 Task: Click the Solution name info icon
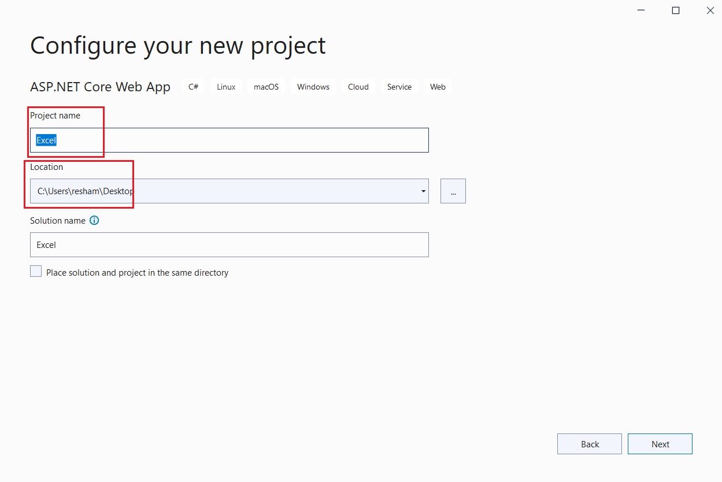pyautogui.click(x=94, y=221)
